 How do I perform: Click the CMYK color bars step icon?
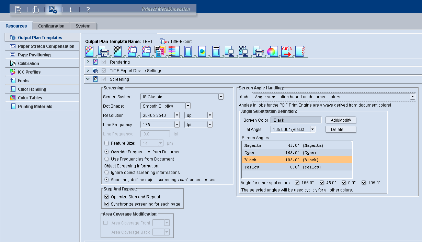(x=174, y=51)
